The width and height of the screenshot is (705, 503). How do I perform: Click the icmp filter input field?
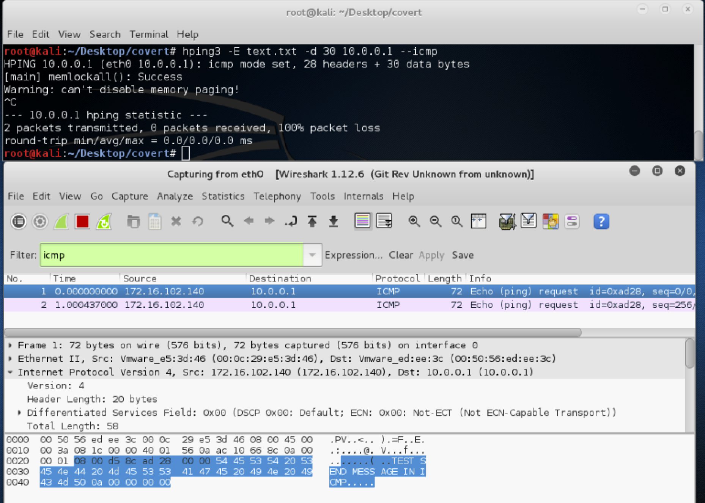point(172,255)
